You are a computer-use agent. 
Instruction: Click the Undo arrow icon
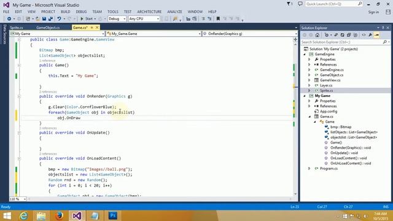59,19
